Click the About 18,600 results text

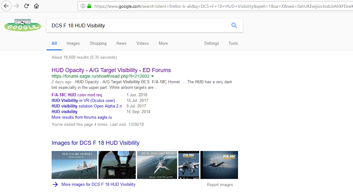coord(84,57)
